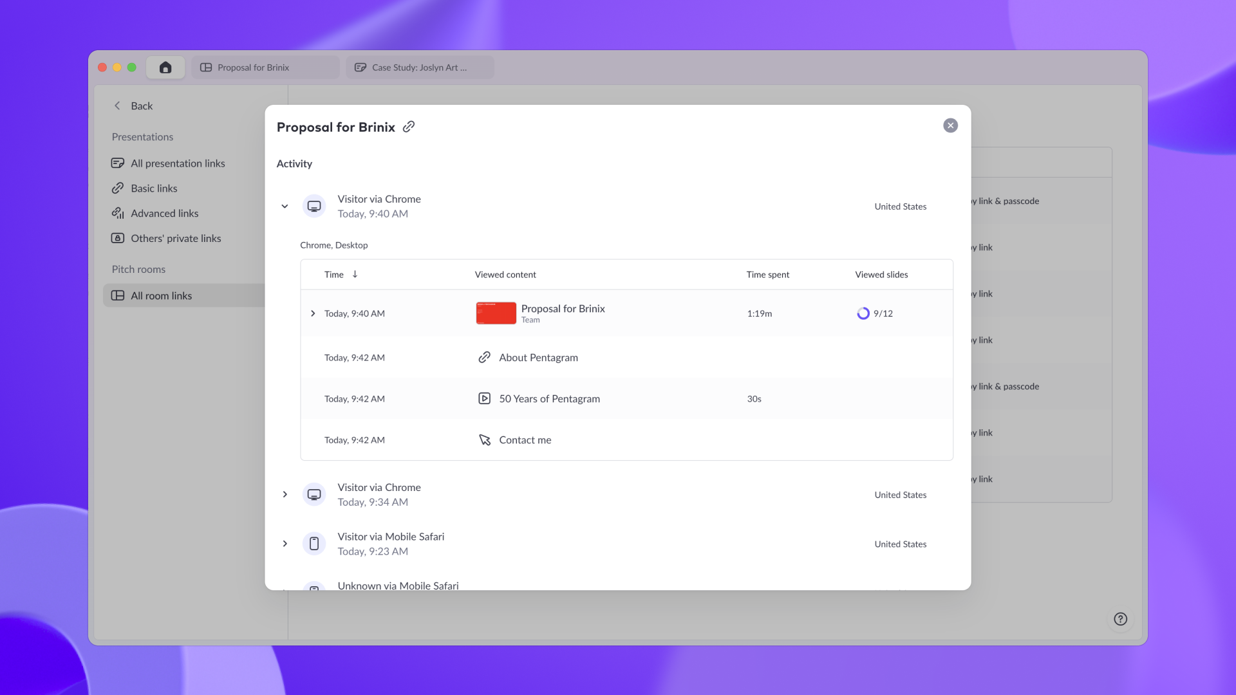Expand the Proposal for Brinix 9:40 AM row

click(313, 314)
